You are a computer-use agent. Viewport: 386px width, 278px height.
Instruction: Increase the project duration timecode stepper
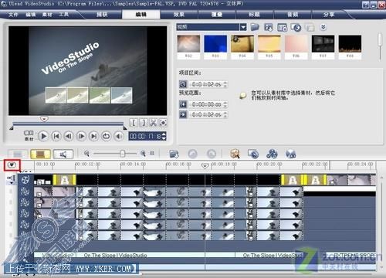225,83
